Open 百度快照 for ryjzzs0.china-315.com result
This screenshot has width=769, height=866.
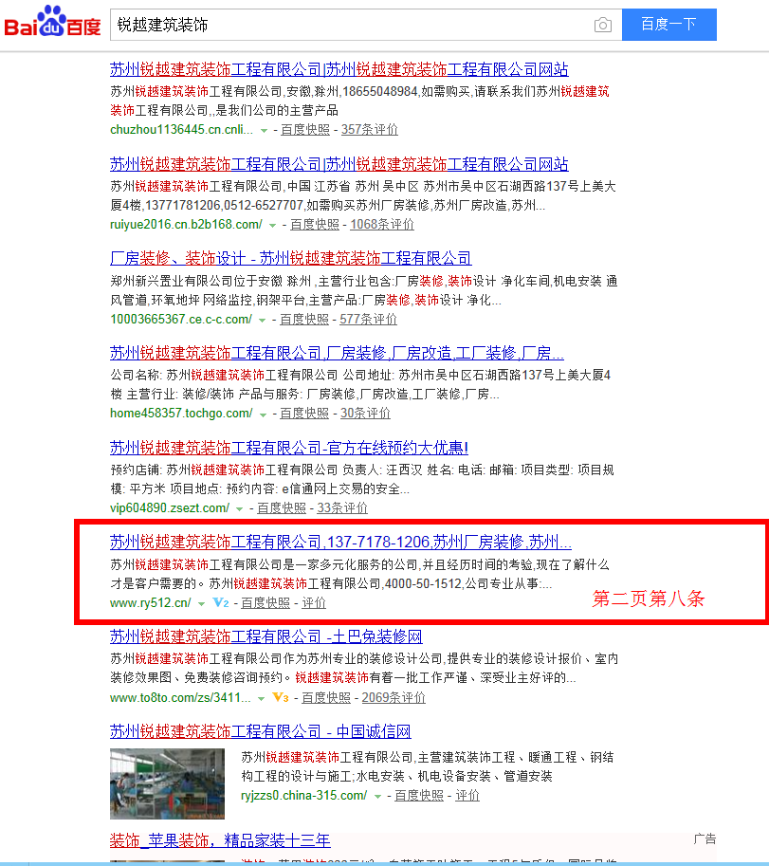[x=419, y=795]
